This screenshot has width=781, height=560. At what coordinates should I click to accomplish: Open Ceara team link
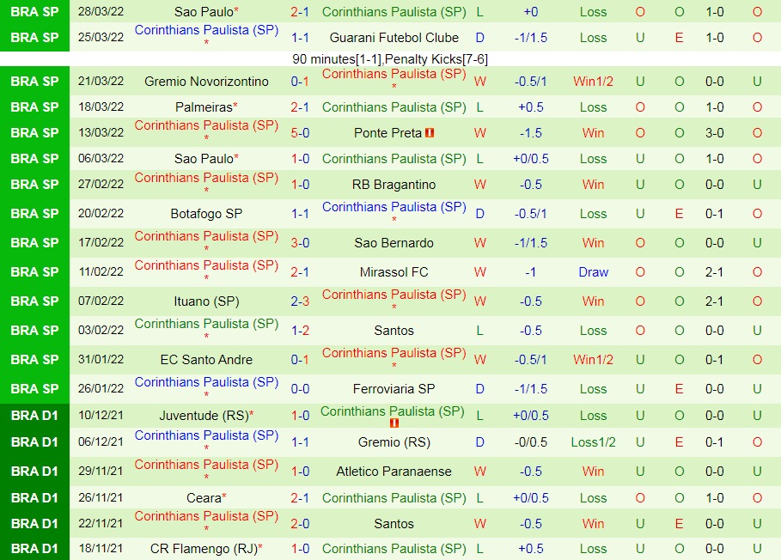click(204, 498)
